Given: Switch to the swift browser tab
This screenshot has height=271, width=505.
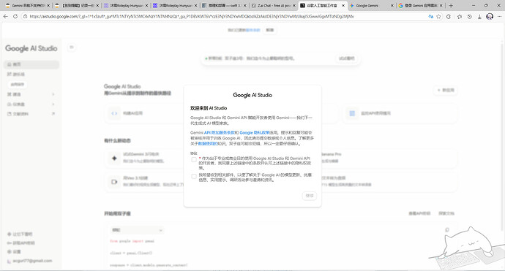Looking at the screenshot, I should 224,5.
